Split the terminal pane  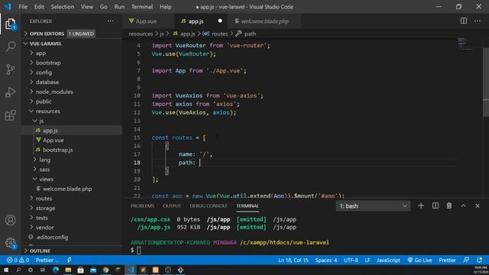point(436,205)
